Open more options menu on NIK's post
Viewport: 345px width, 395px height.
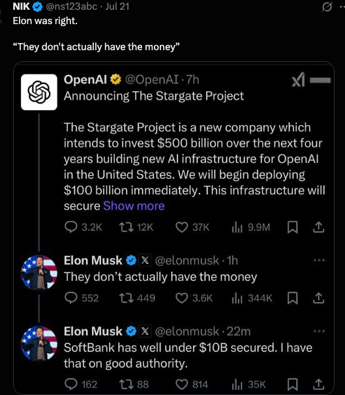(342, 7)
